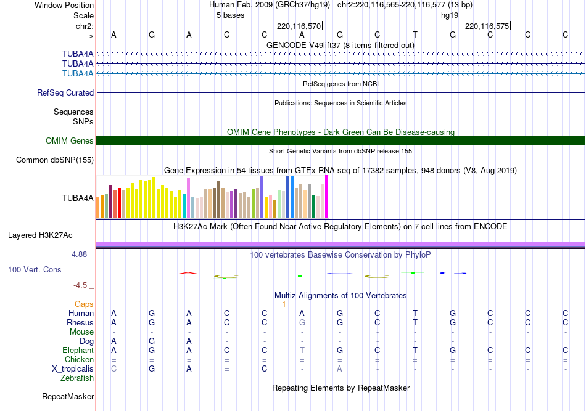This screenshot has width=586, height=411.
Task: Click the 220,116,570 coordinate marker
Action: click(299, 26)
